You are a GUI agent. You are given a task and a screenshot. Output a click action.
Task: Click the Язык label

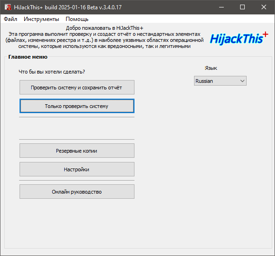pyautogui.click(x=211, y=68)
